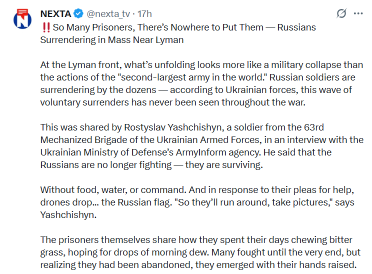Click the name 'Rostyslav Yashchishyn' in text
Viewport: 372px width, 274px height.
click(x=172, y=127)
